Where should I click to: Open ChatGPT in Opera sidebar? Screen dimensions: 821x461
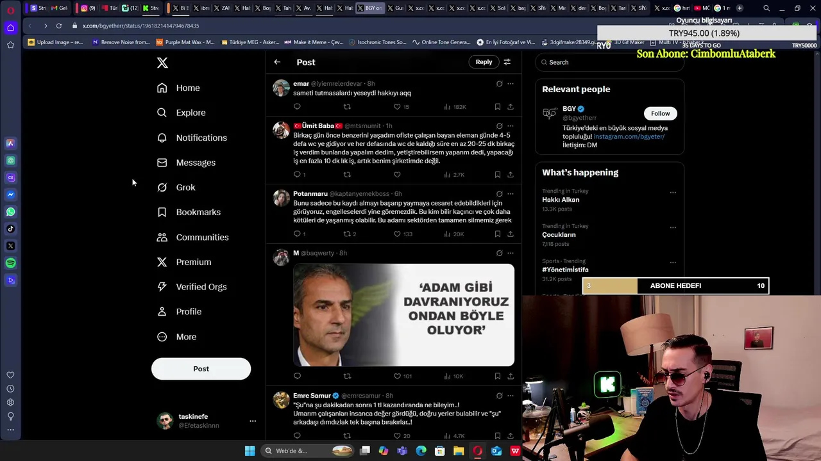10,161
